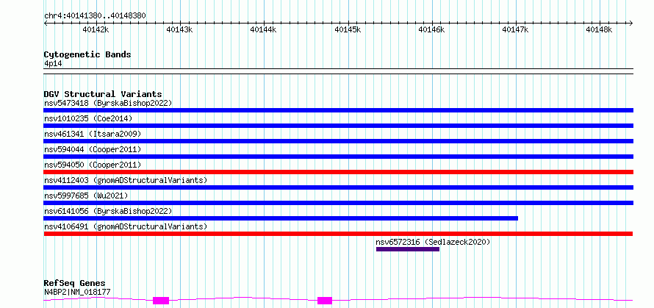Screen dimensions: 654x308
Task: Click the 40142k ruler tick label
Action: pyautogui.click(x=96, y=29)
